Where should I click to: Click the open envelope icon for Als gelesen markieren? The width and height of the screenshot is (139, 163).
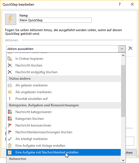[10, 85]
